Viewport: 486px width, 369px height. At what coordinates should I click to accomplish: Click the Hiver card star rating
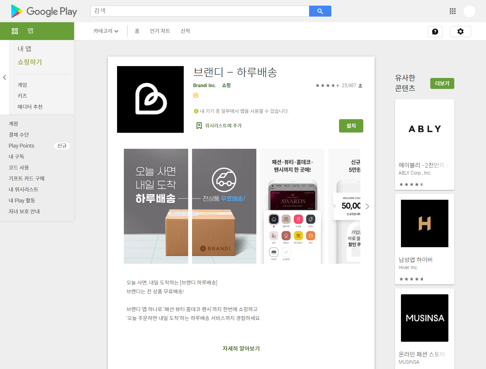[412, 279]
